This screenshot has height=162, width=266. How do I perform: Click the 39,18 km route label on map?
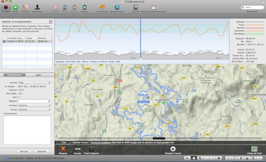pos(143,102)
